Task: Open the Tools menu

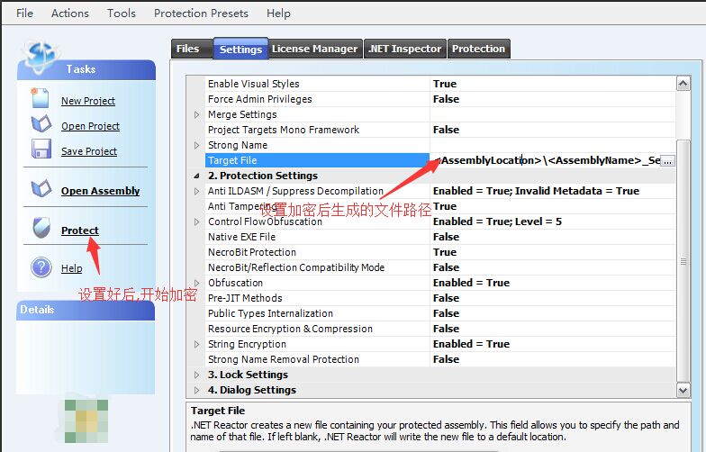Action: click(x=121, y=13)
